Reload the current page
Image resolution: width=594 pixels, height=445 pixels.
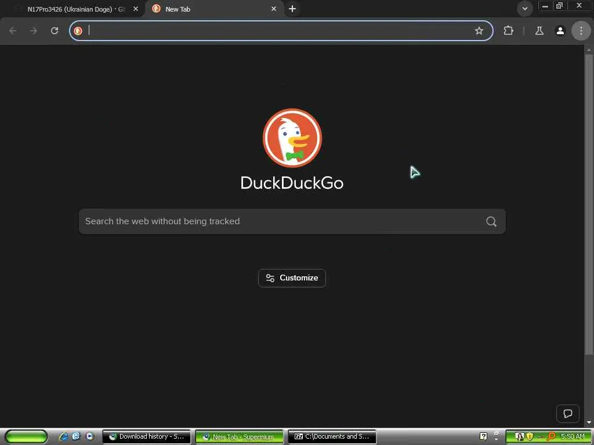click(x=55, y=31)
